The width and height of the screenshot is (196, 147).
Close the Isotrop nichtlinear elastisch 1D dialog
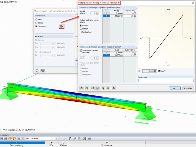193,3
